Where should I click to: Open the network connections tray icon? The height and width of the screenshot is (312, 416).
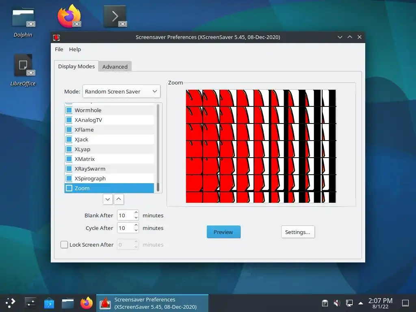coord(349,303)
